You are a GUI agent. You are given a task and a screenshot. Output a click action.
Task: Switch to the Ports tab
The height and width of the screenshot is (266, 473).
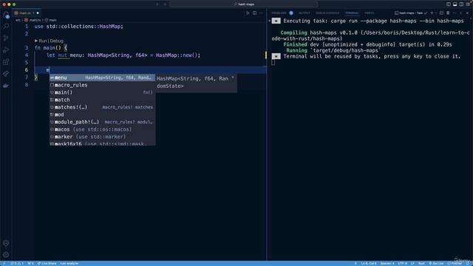pyautogui.click(x=370, y=13)
